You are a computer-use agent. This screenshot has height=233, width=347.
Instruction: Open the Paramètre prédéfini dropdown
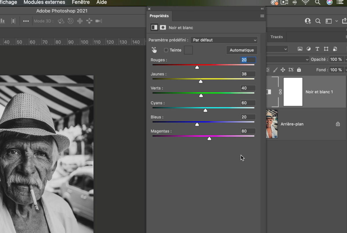coord(224,40)
